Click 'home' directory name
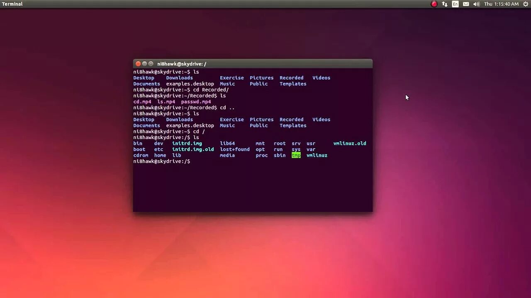 tap(160, 156)
